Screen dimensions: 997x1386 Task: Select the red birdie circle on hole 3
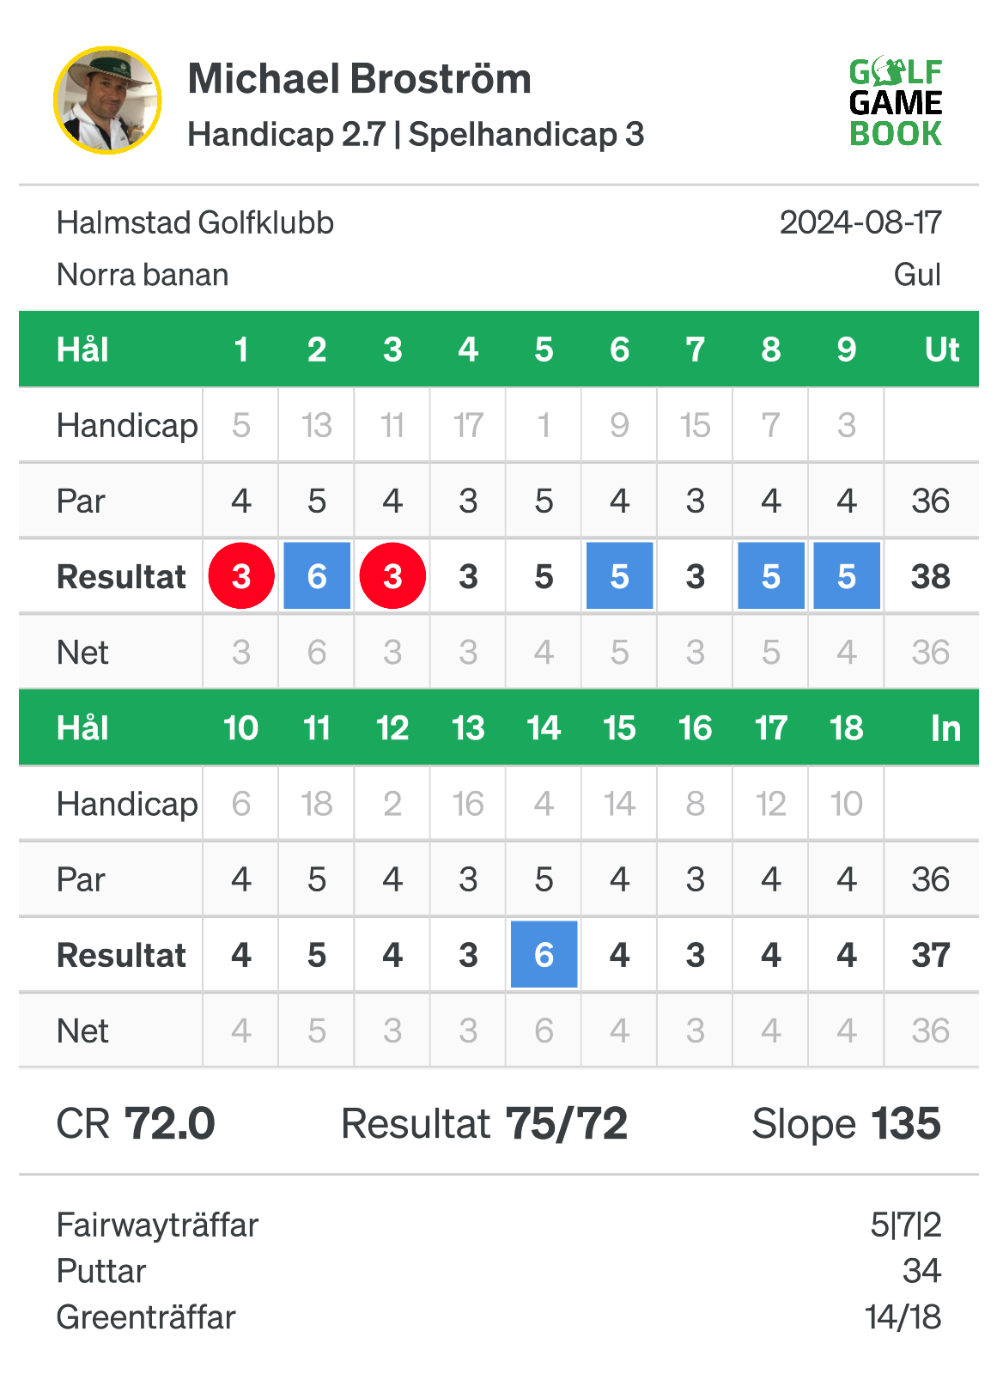(392, 576)
